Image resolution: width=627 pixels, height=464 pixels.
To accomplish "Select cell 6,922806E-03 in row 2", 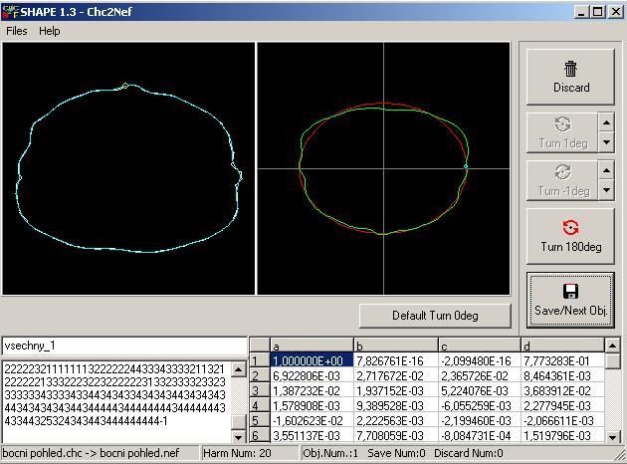I will point(312,375).
